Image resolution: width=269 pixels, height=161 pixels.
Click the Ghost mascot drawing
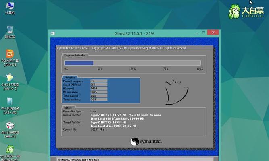click(x=177, y=92)
